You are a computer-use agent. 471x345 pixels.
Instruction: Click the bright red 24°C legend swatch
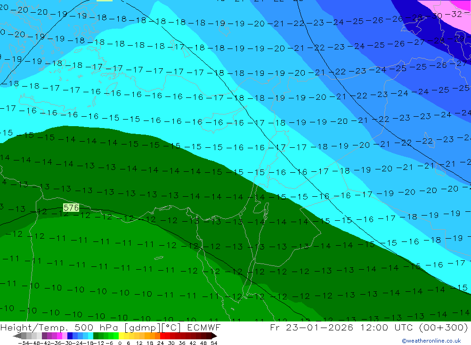tap(162, 336)
